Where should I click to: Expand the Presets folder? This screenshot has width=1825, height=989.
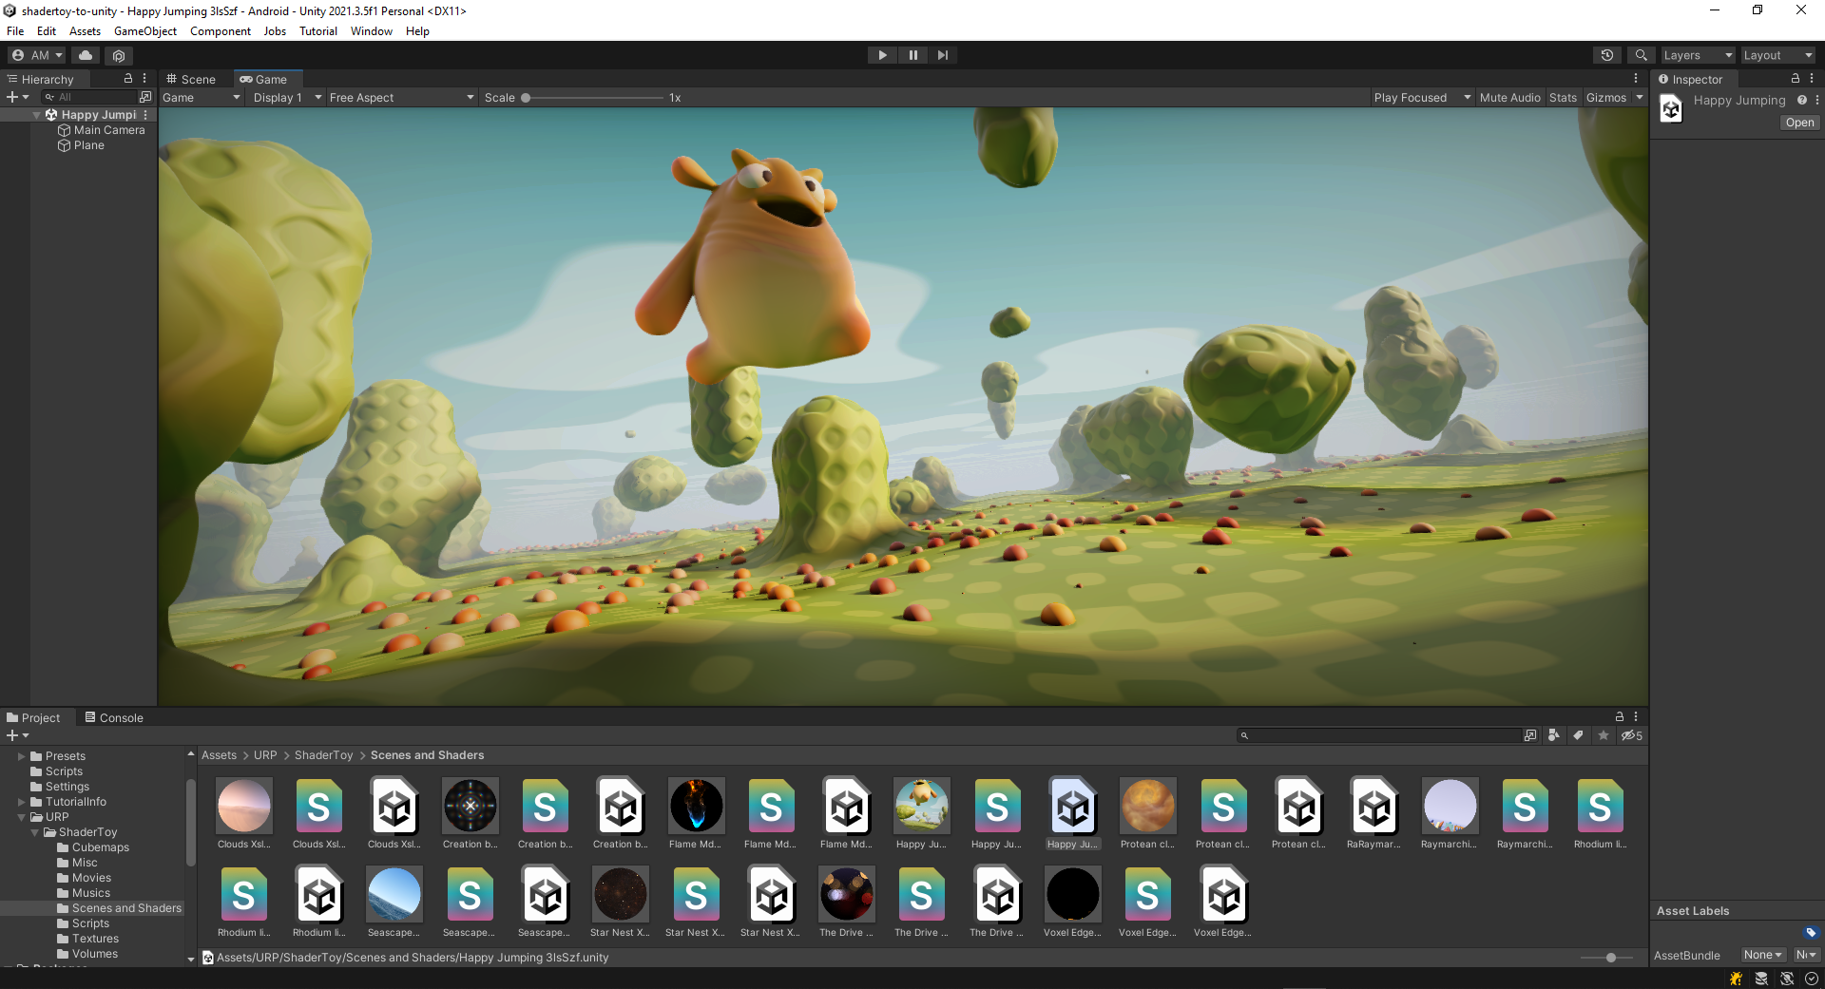(x=21, y=756)
